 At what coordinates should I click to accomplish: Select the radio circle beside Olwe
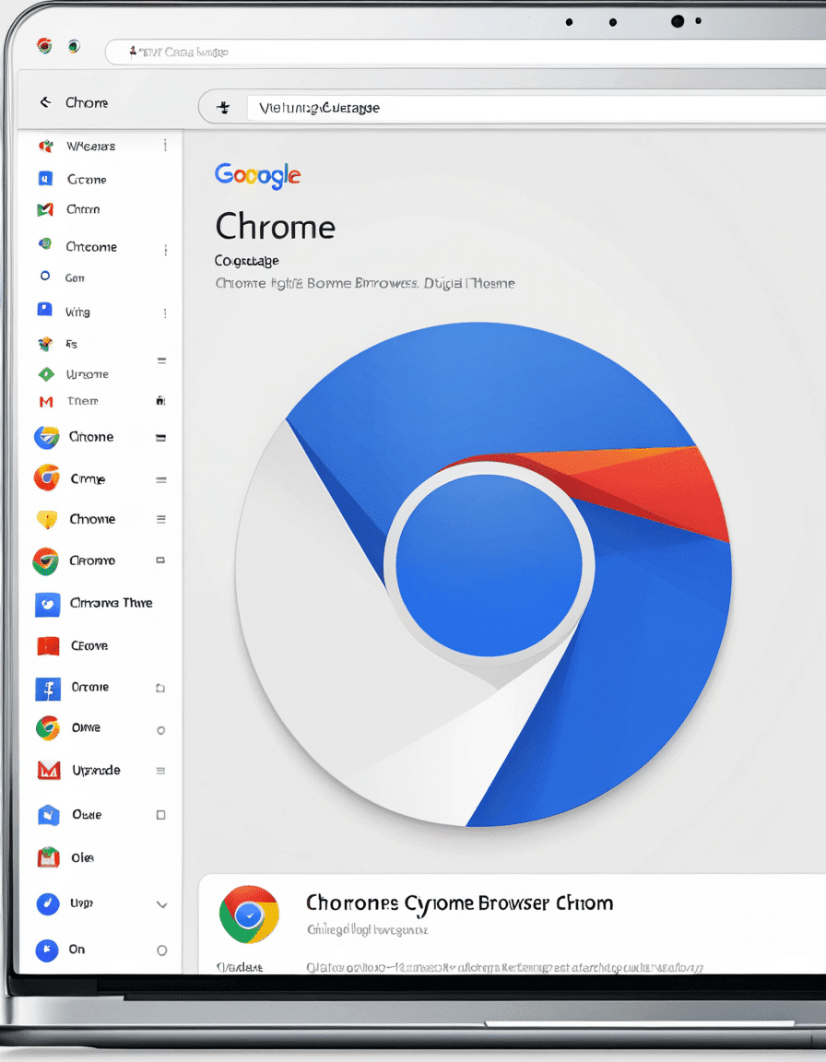click(161, 730)
